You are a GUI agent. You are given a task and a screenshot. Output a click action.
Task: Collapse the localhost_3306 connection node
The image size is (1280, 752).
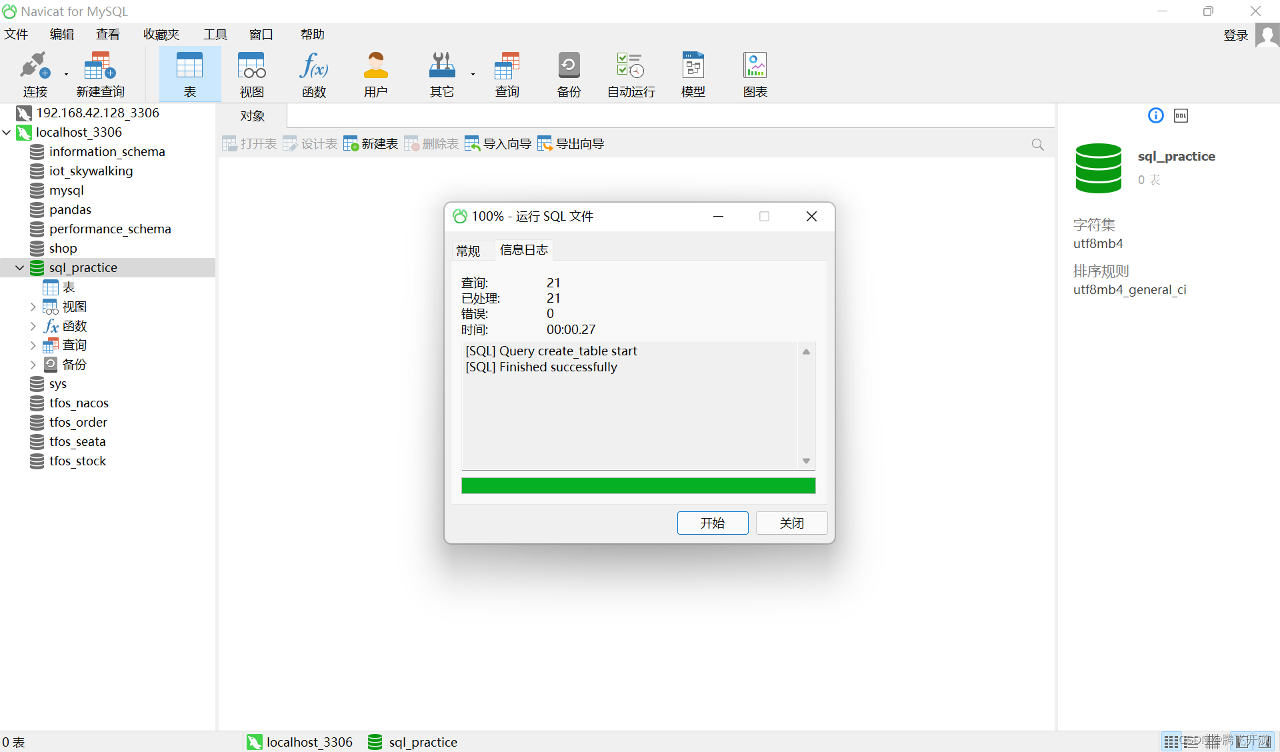pos(7,132)
